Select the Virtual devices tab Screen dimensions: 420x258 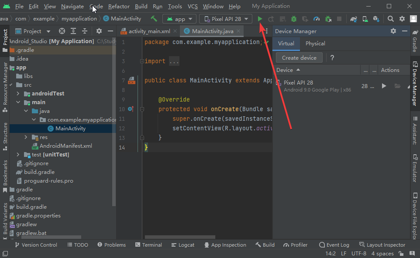pyautogui.click(x=286, y=44)
